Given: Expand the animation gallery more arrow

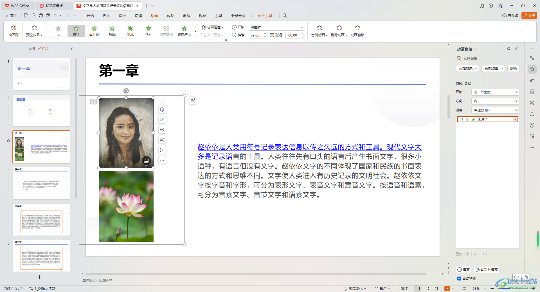Looking at the screenshot, I should (x=195, y=35).
